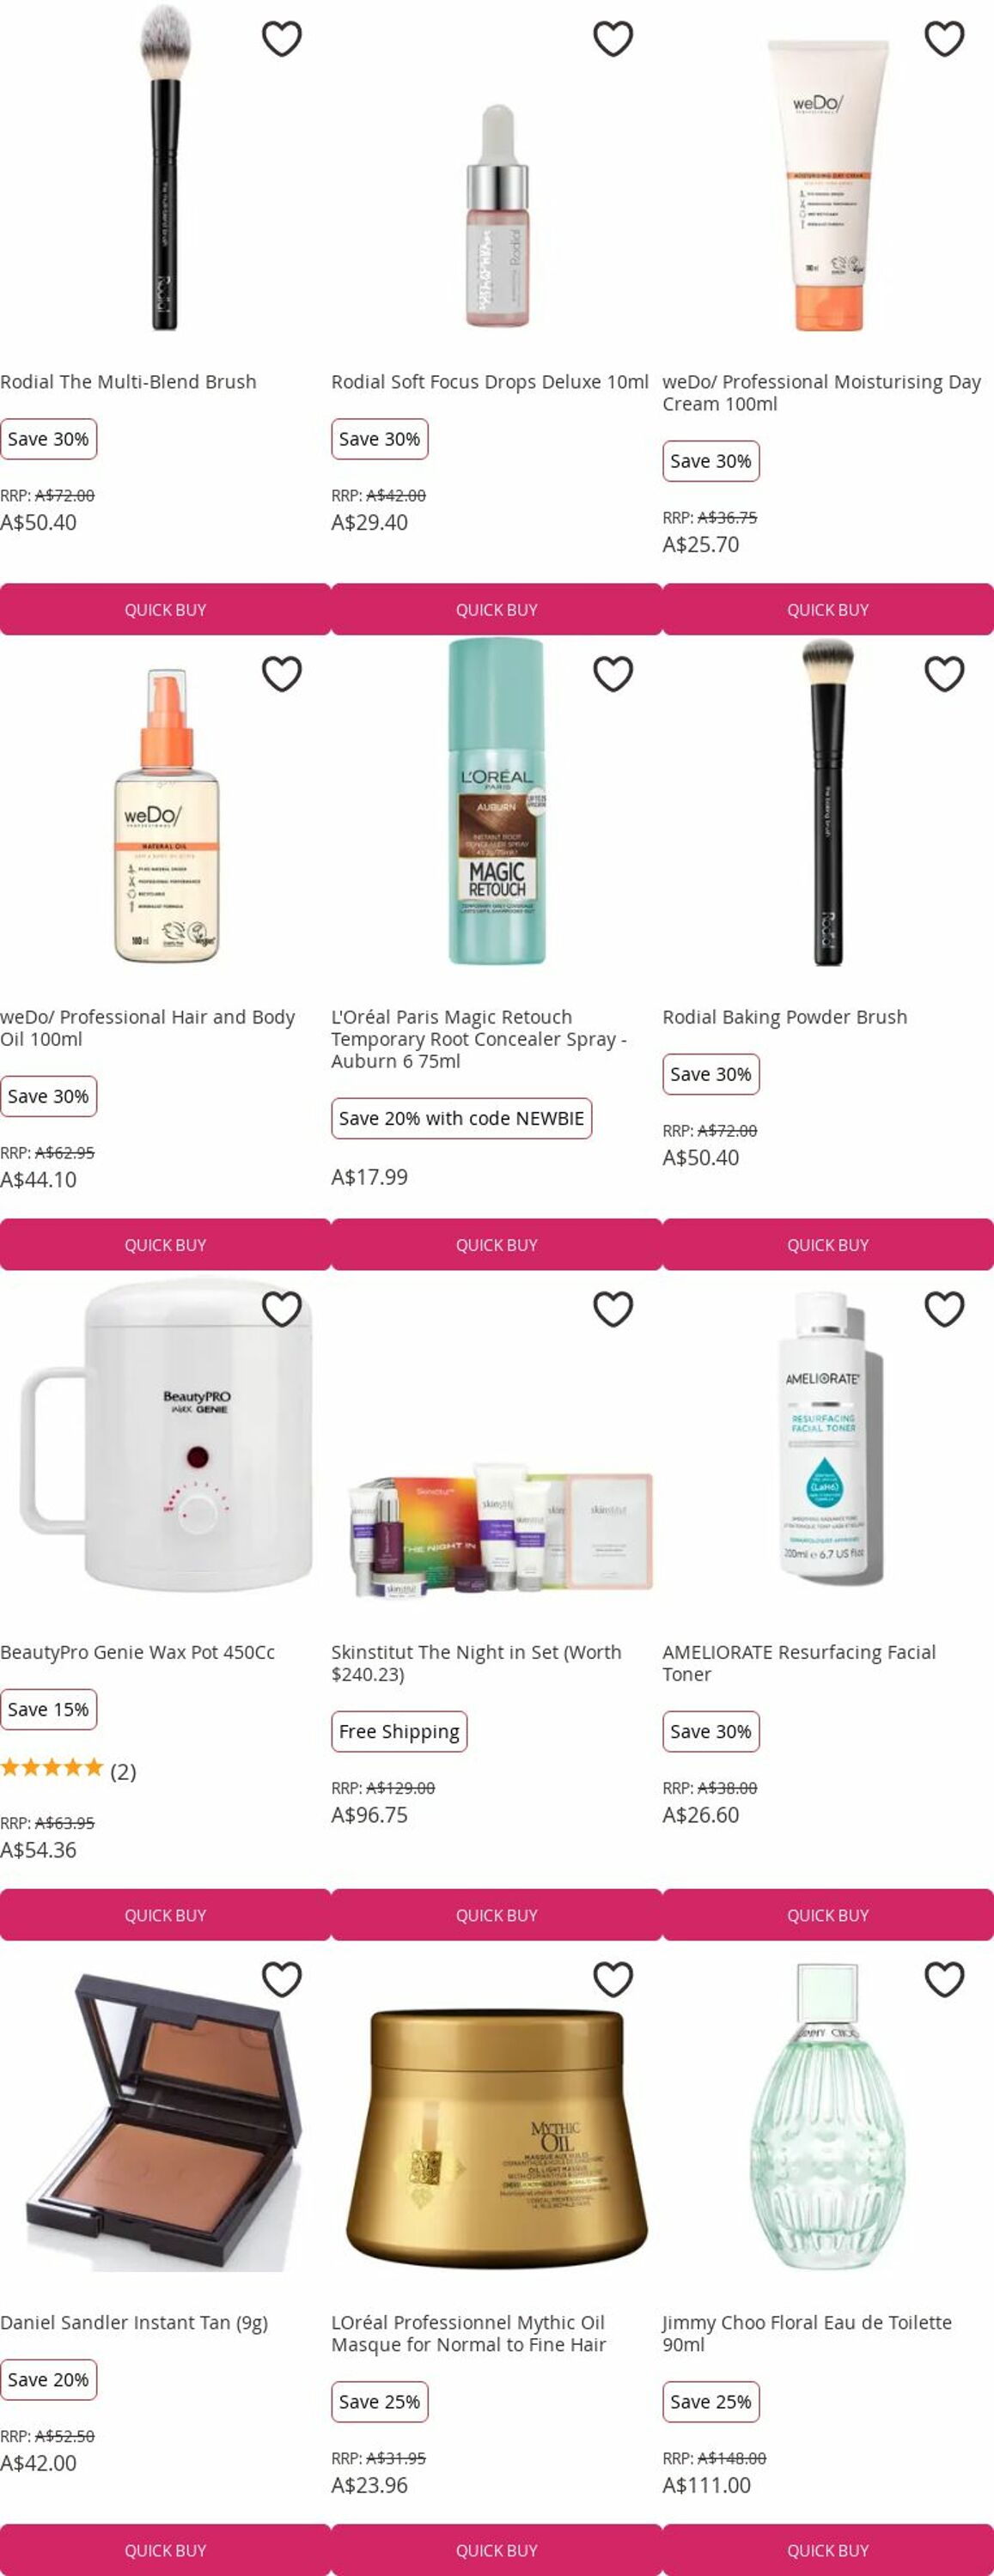Toggle wishlist heart on BeautyPro Wax Pot

tap(281, 1309)
